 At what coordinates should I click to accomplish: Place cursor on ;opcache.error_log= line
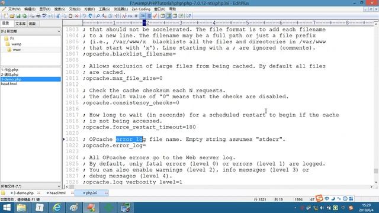pyautogui.click(x=114, y=146)
